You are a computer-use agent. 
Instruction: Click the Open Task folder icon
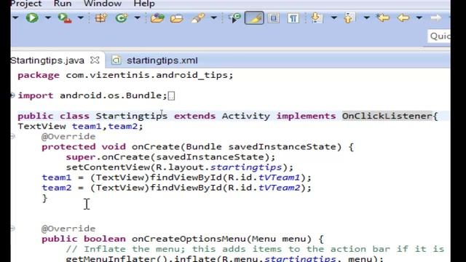pos(176,18)
